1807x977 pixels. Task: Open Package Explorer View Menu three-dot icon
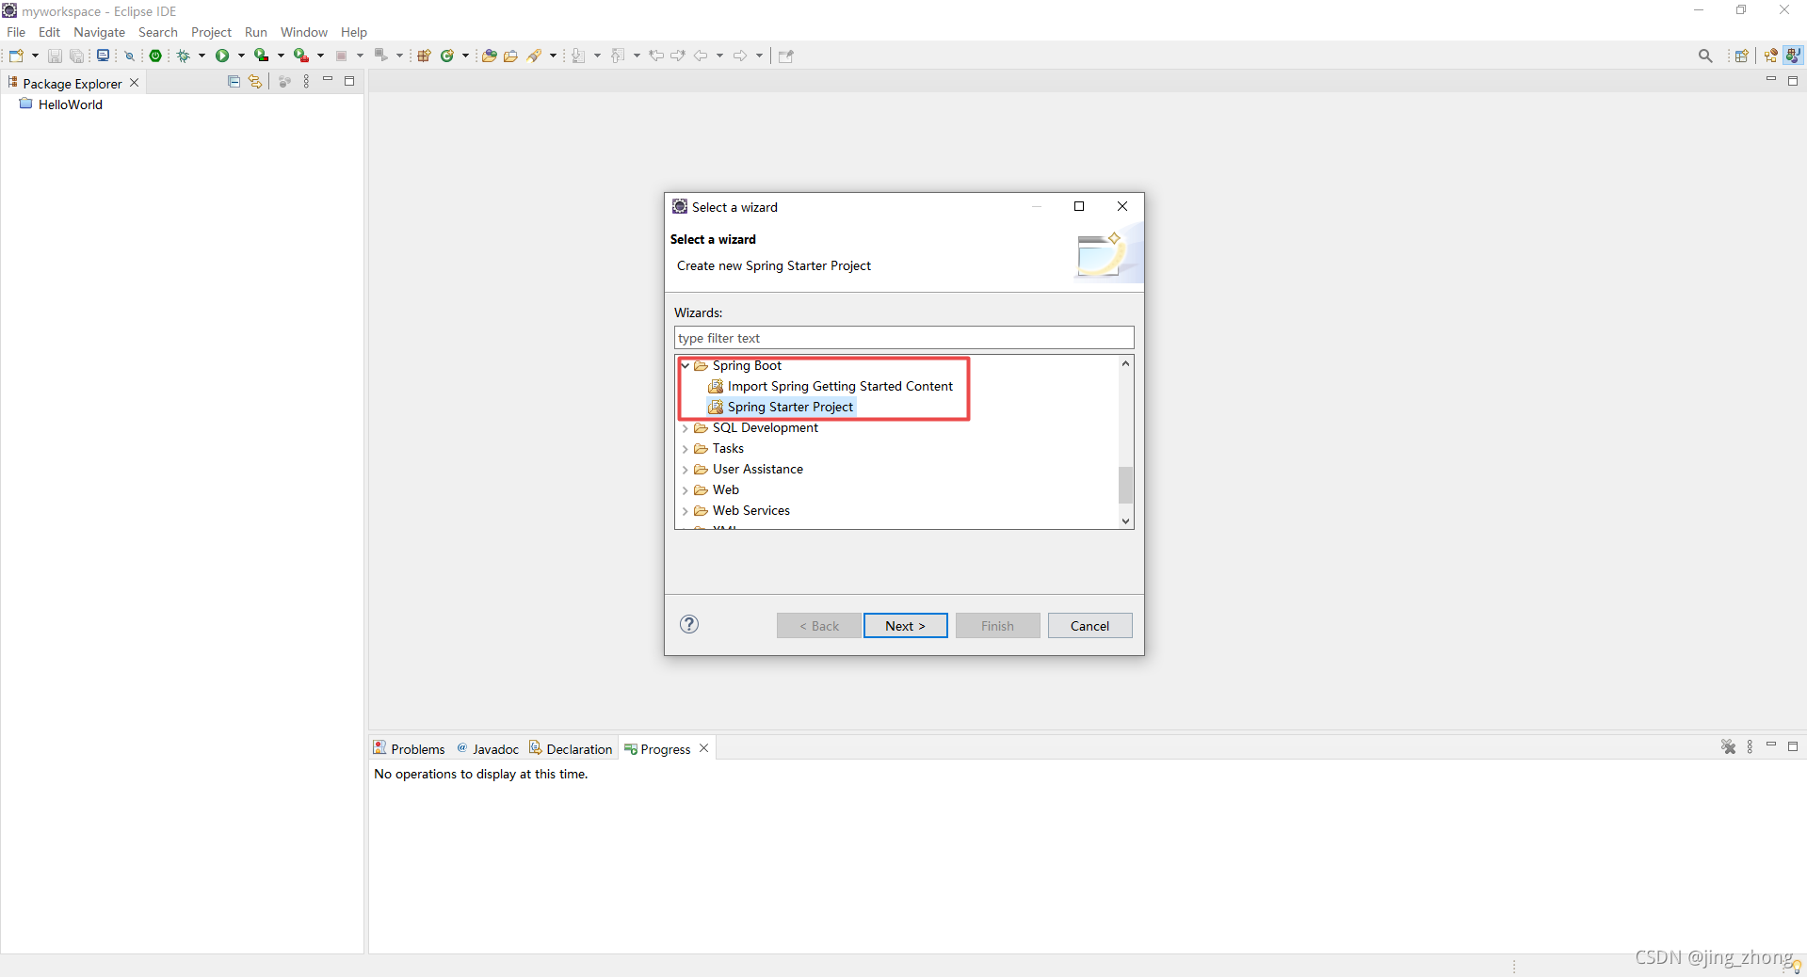coord(306,82)
